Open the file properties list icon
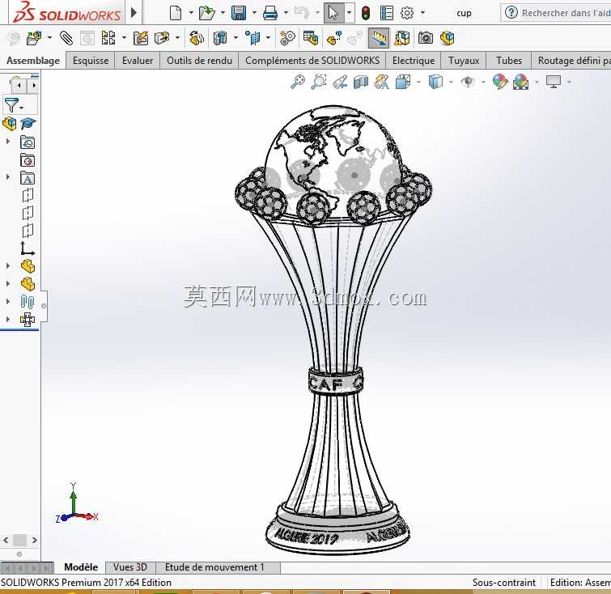 [x=386, y=13]
